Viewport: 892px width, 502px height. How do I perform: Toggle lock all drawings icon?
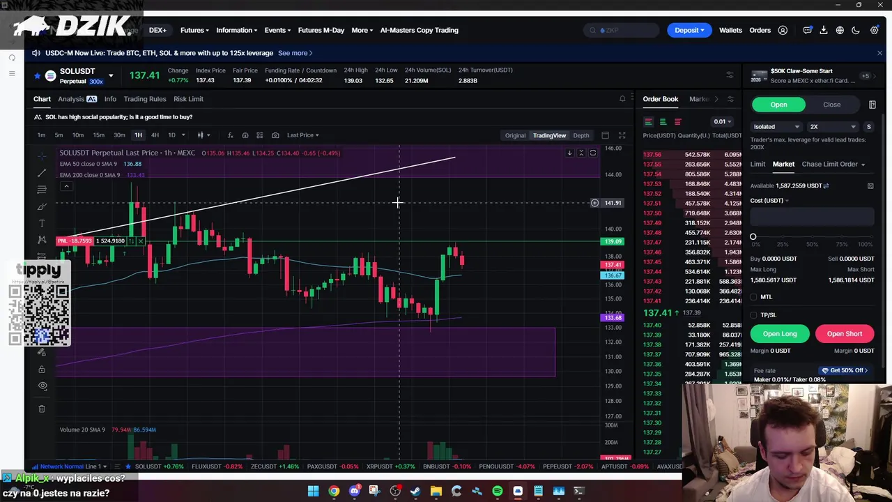[x=42, y=370]
